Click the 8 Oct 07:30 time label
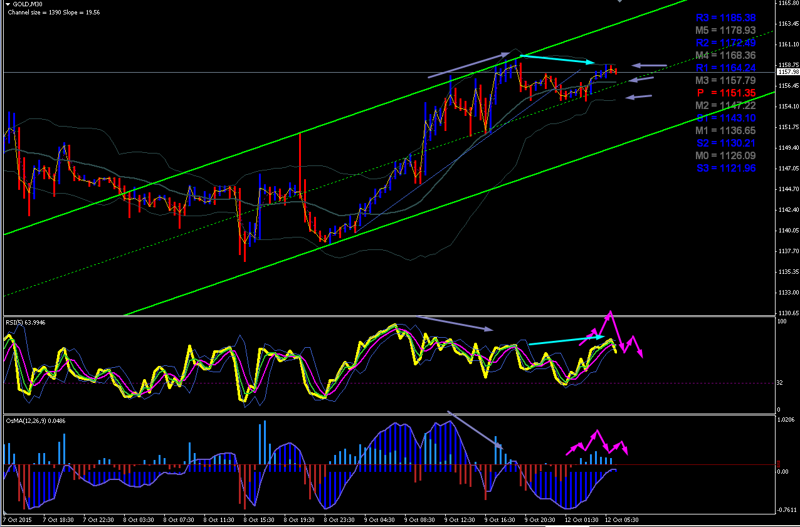Viewport: 800px width, 527px height. coord(178,520)
